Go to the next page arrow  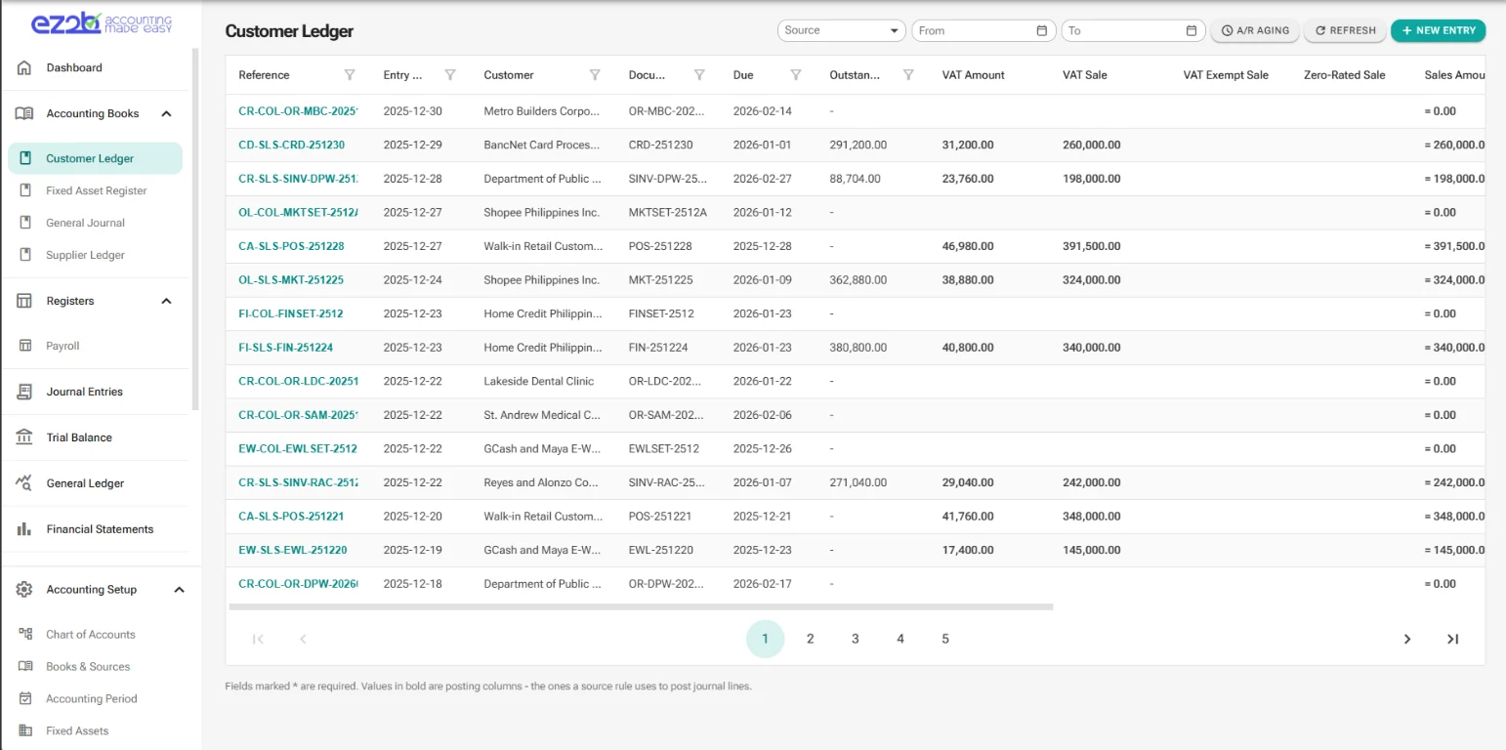[x=1407, y=639]
